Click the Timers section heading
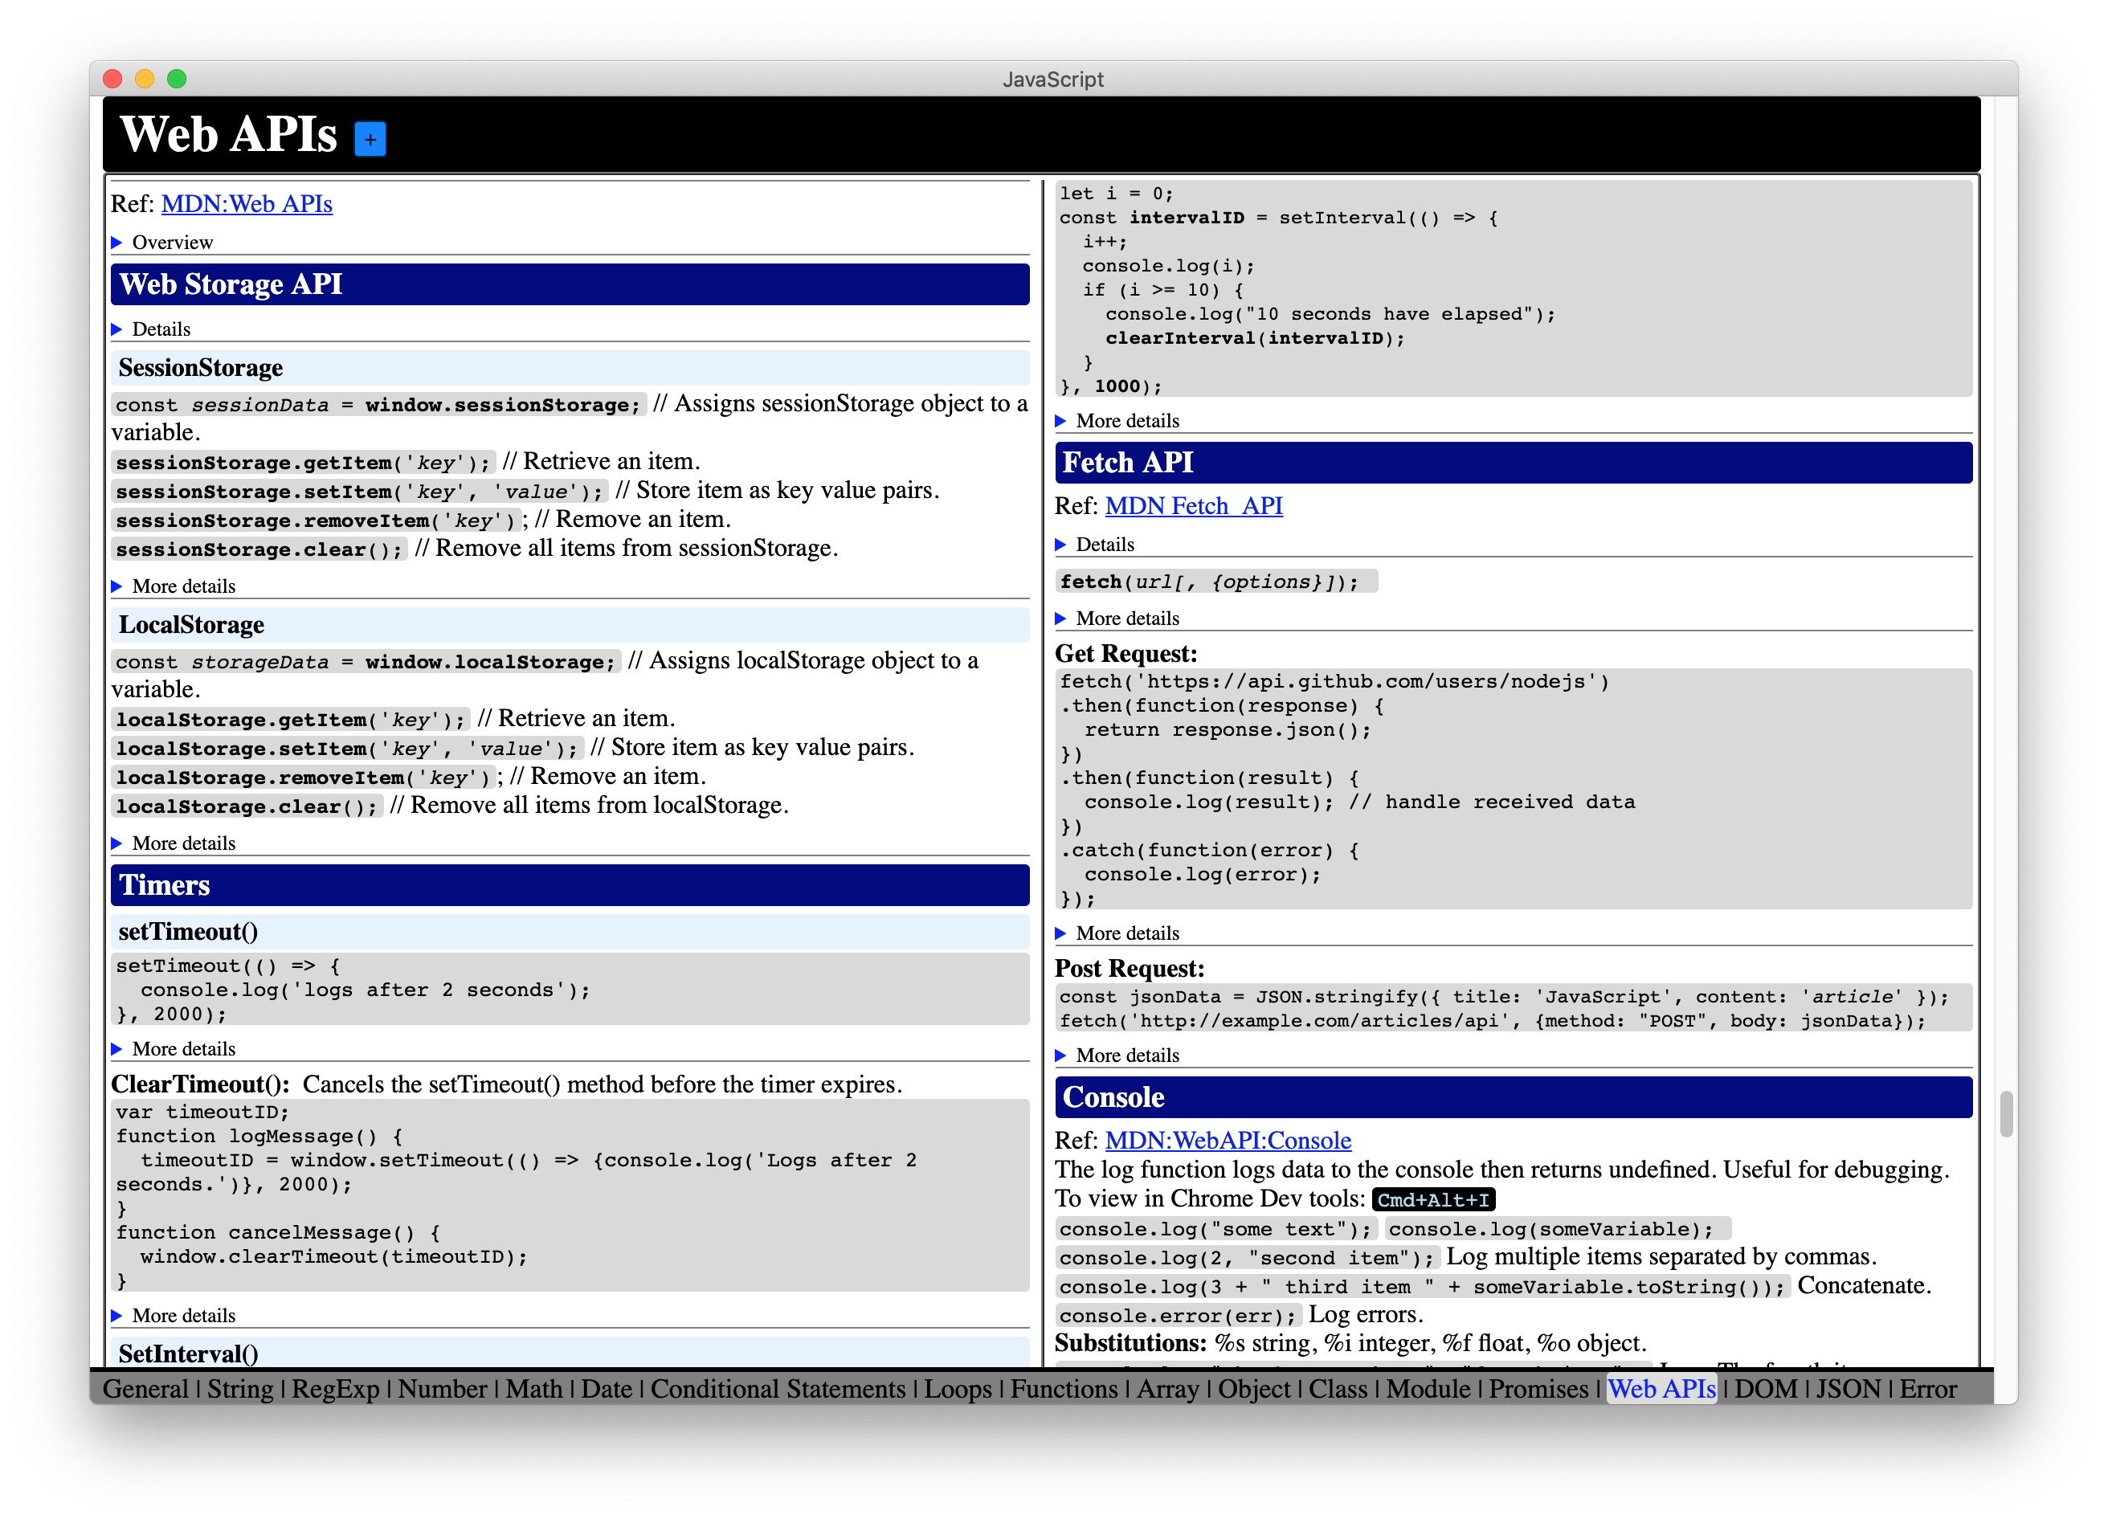 pyautogui.click(x=570, y=885)
